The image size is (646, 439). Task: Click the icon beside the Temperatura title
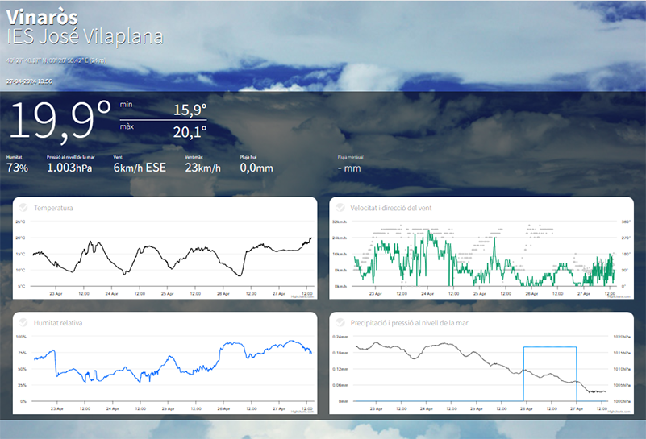[23, 208]
